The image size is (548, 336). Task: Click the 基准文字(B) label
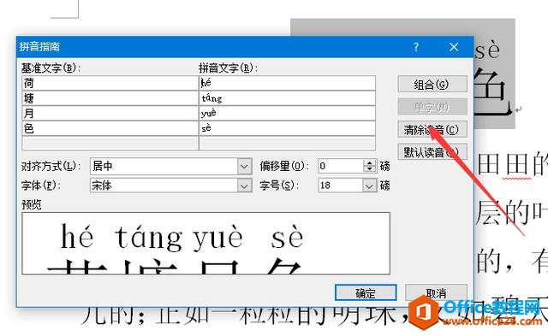click(51, 68)
